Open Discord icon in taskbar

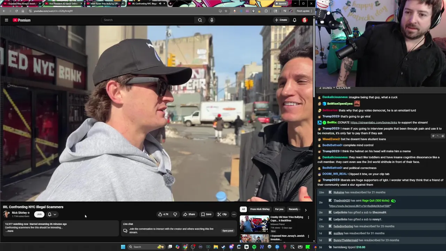point(231,247)
